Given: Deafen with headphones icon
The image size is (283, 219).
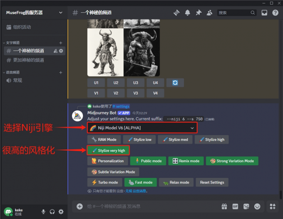Looking at the screenshot, I should pos(52,211).
